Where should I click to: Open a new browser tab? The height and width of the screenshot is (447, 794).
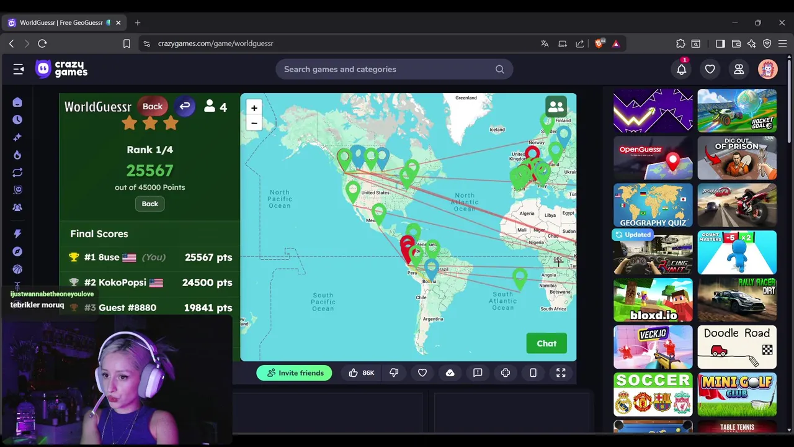point(138,22)
